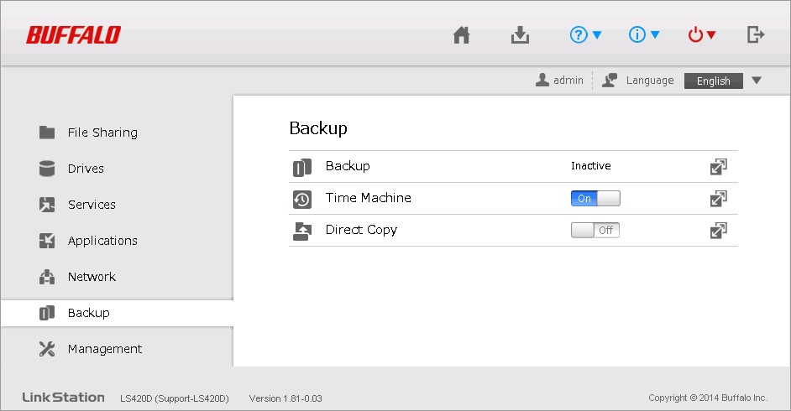Click the Inactive status text
Screen dimensions: 791x411
(x=590, y=166)
